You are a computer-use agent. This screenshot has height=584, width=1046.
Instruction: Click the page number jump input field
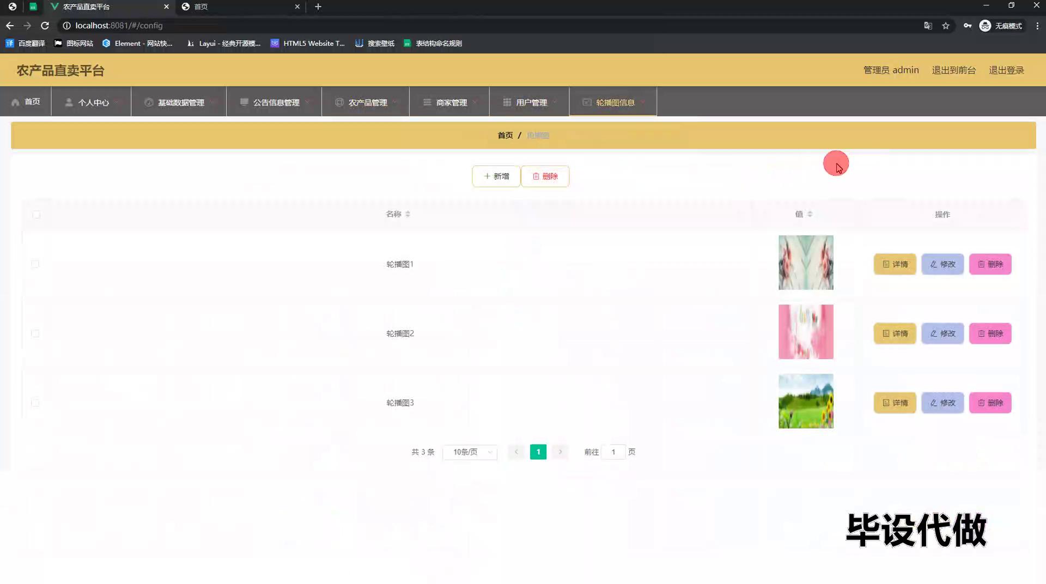click(x=613, y=452)
